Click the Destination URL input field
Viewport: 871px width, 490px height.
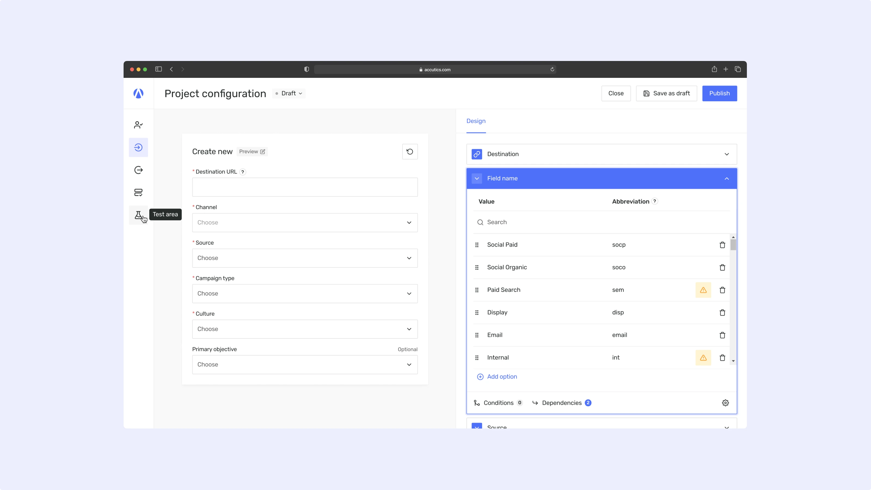305,187
